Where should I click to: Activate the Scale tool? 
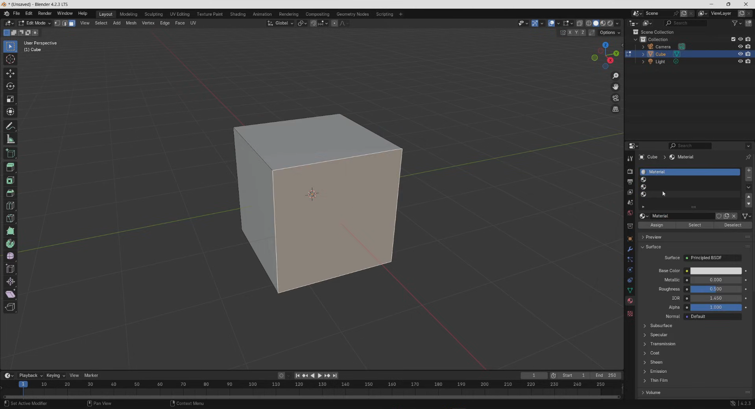tap(10, 99)
